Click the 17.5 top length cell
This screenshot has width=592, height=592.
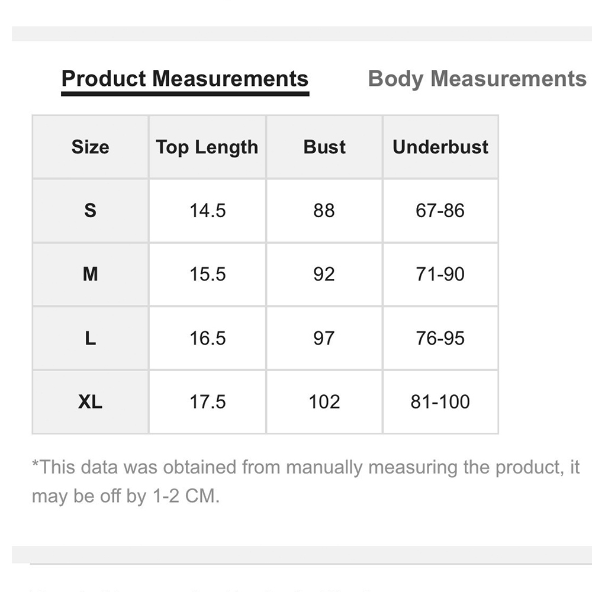point(207,402)
